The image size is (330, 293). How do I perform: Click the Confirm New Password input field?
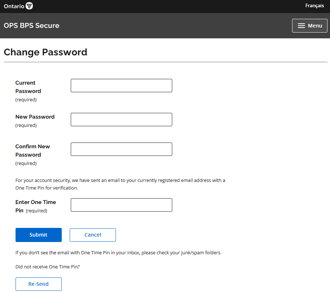pyautogui.click(x=121, y=149)
